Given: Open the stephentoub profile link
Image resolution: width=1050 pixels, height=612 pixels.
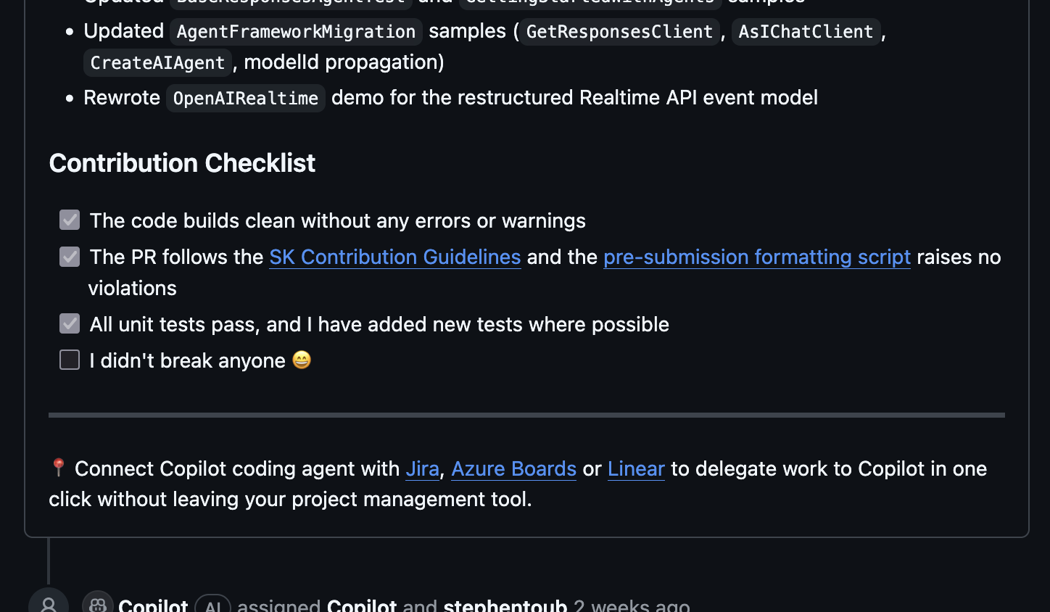Looking at the screenshot, I should pyautogui.click(x=505, y=605).
